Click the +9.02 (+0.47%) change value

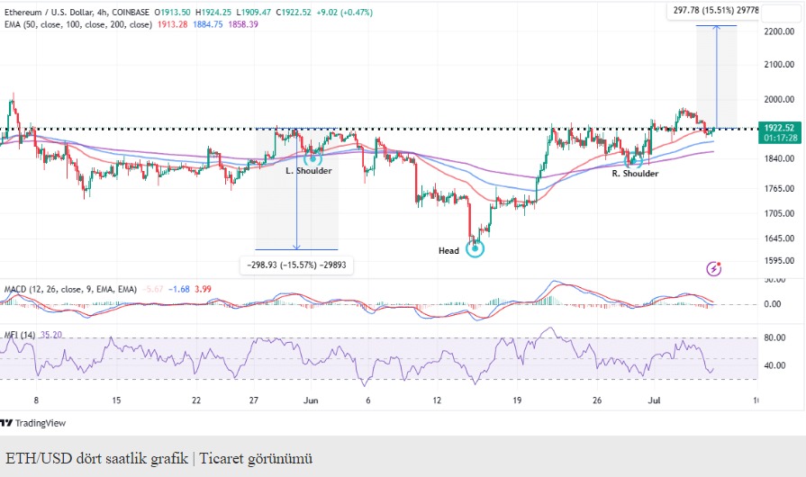tap(344, 13)
